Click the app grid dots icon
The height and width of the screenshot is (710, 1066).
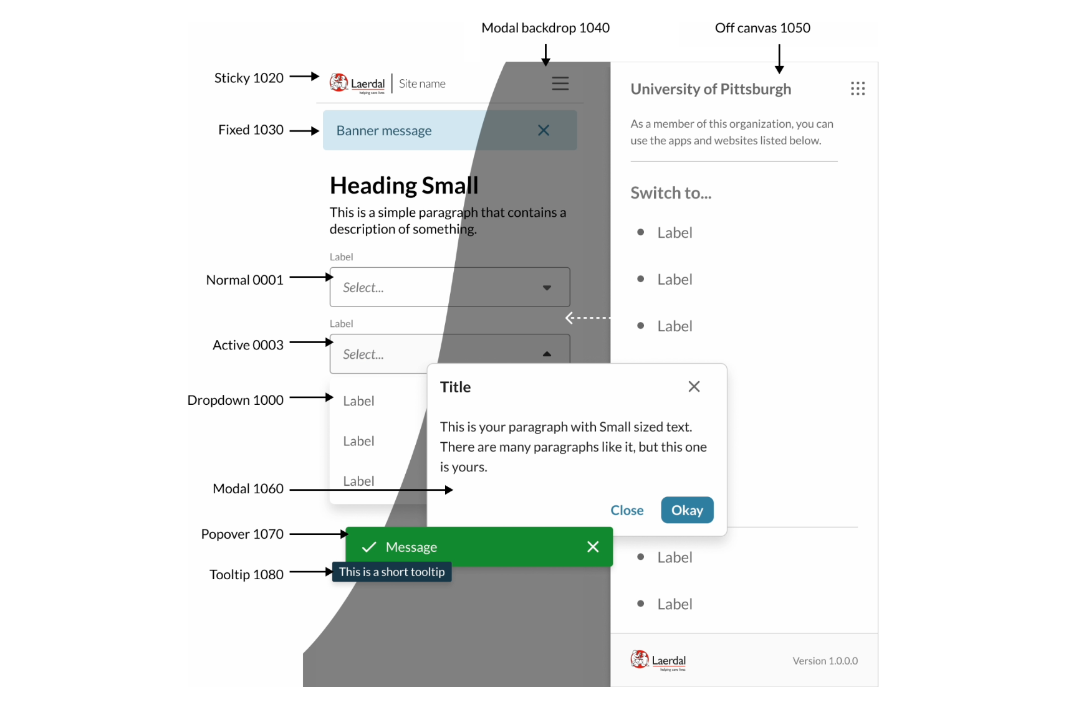(x=858, y=88)
